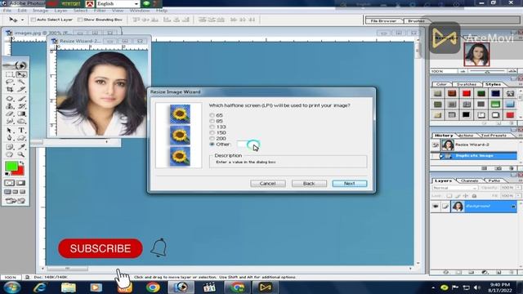Open the Filter menu
523x294 pixels.
click(x=100, y=11)
